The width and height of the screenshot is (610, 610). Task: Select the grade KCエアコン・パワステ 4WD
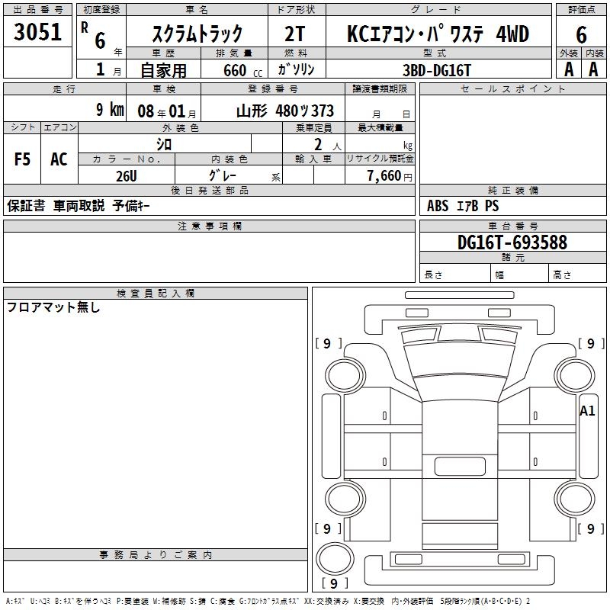[x=438, y=34]
